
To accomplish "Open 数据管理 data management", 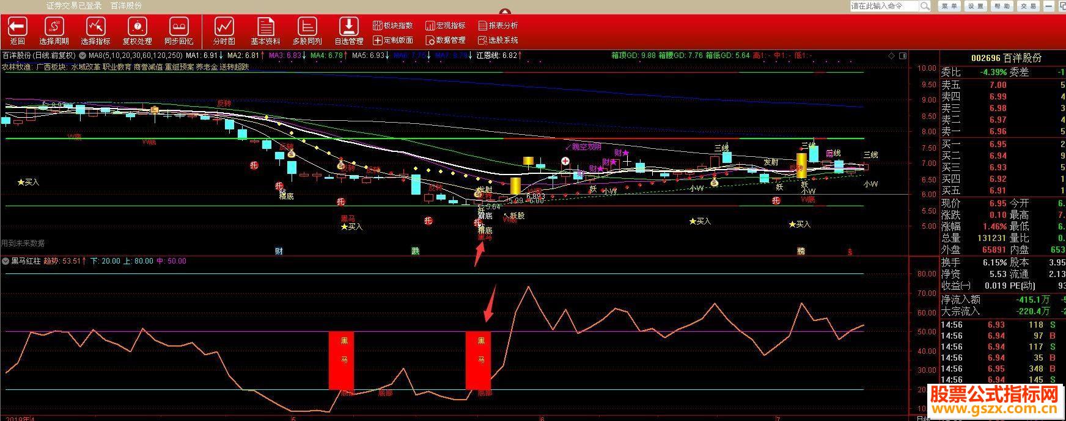I will pyautogui.click(x=445, y=40).
